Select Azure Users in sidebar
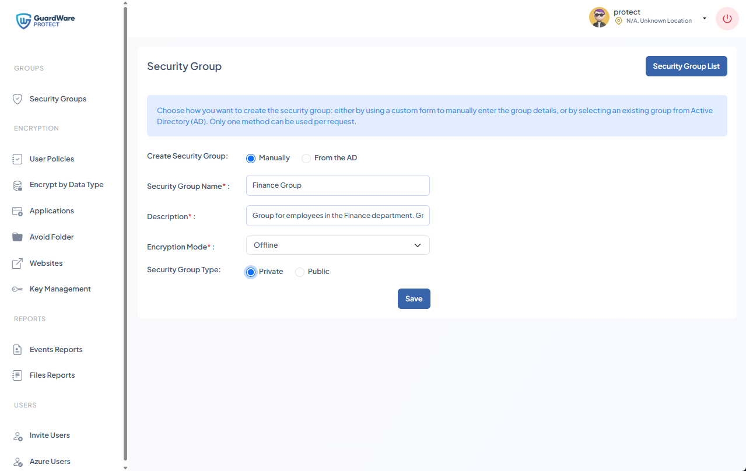Screen dimensions: 746x471 pos(49,461)
